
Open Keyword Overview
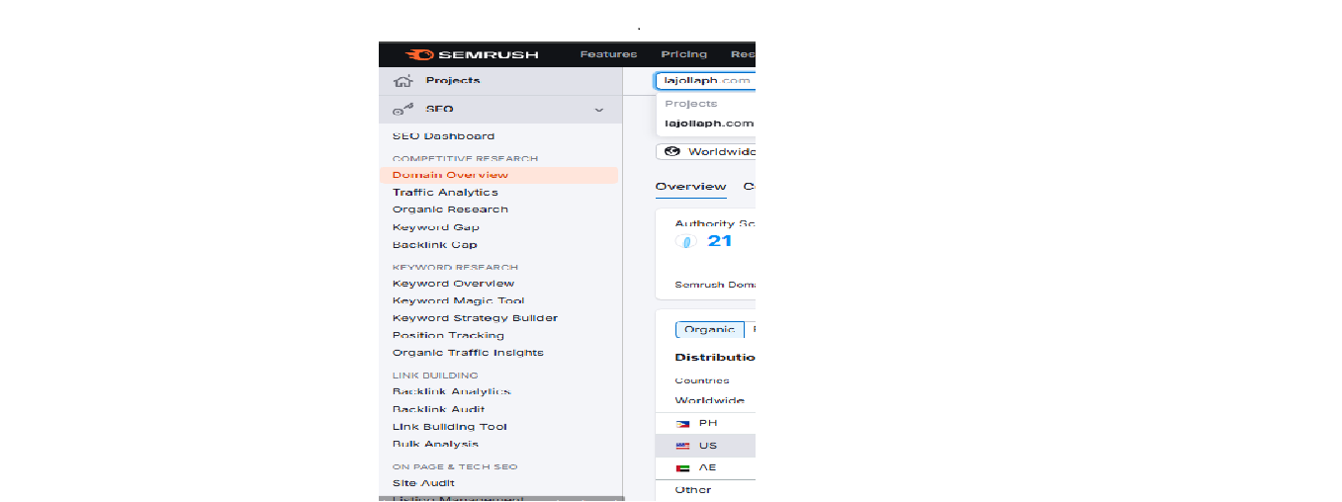pyautogui.click(x=453, y=284)
